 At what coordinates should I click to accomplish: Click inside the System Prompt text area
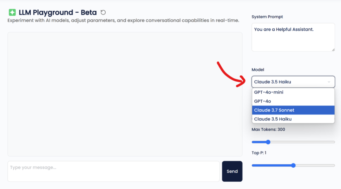293,37
